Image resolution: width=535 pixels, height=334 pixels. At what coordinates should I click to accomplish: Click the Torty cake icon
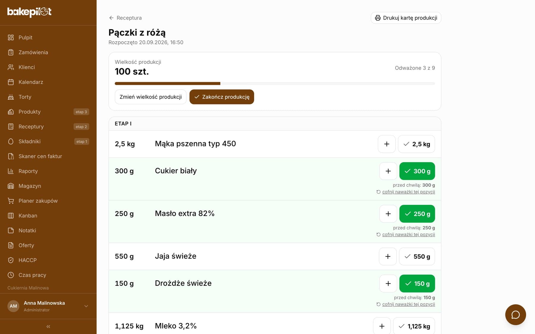pos(11,97)
